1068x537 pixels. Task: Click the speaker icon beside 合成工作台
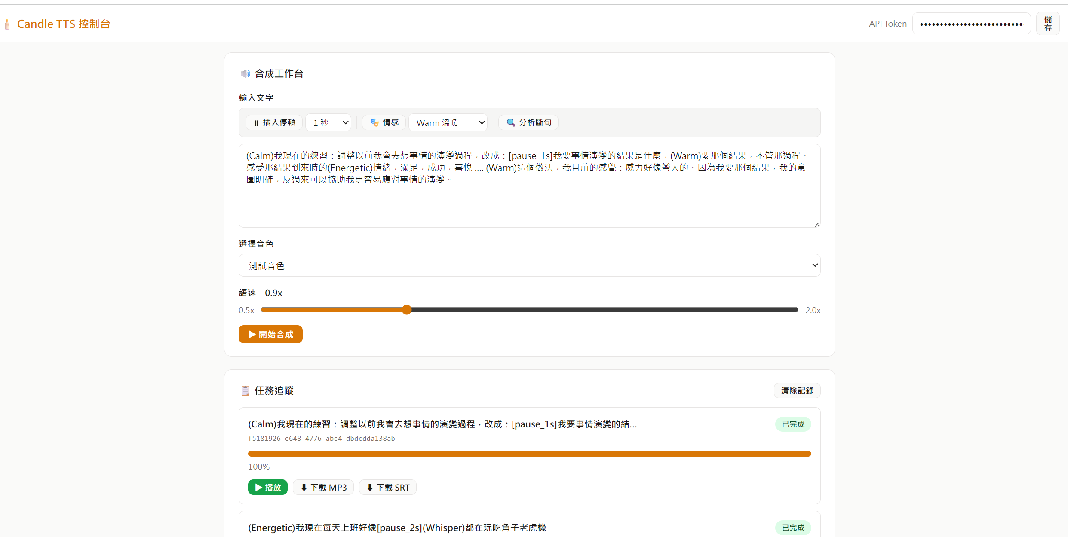pos(245,74)
